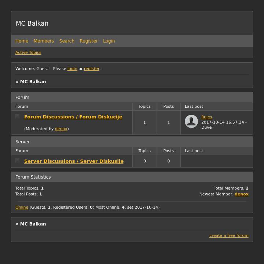Open Server Discussions / Server Diskusije

point(74,161)
